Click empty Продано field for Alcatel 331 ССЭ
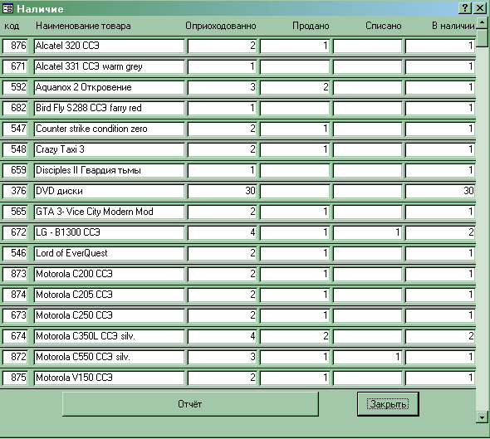This screenshot has width=490, height=439. click(295, 66)
